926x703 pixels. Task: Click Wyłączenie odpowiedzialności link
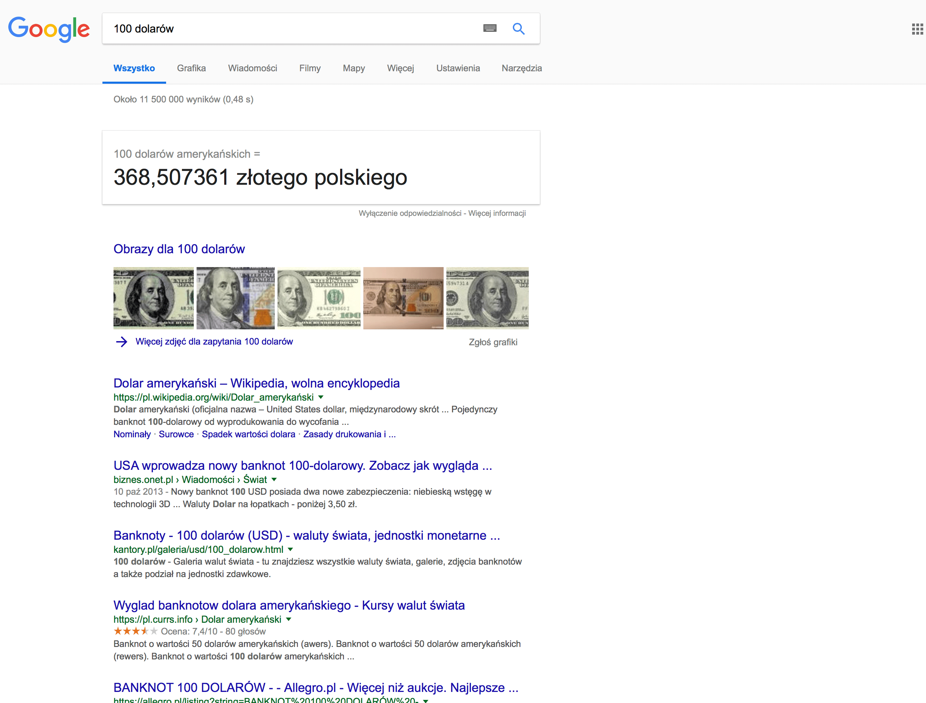pos(410,213)
